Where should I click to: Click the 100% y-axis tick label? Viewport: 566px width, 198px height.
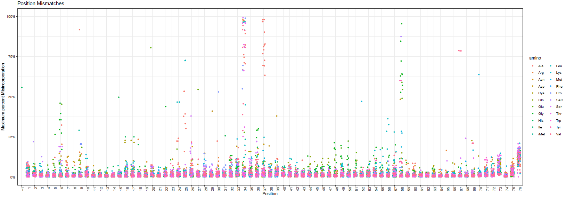pyautogui.click(x=11, y=17)
